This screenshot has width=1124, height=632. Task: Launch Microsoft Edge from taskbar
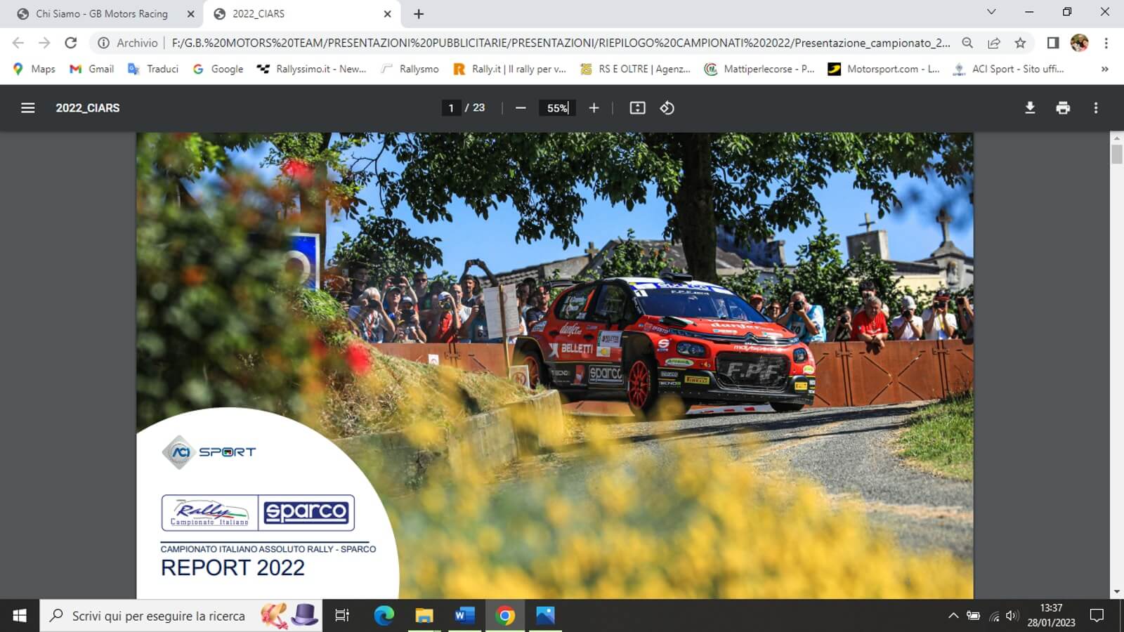coord(384,616)
